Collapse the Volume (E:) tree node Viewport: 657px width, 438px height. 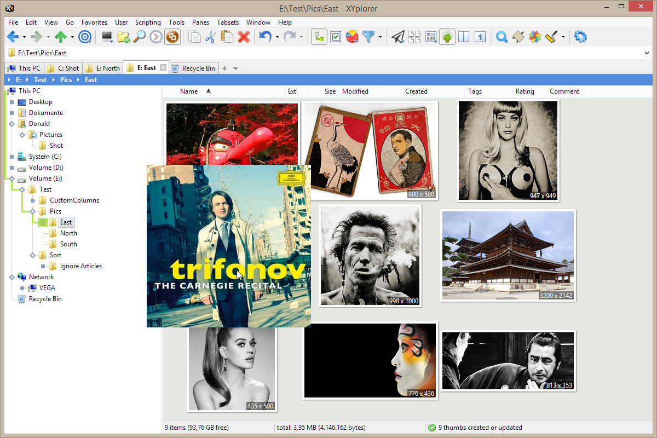11,178
